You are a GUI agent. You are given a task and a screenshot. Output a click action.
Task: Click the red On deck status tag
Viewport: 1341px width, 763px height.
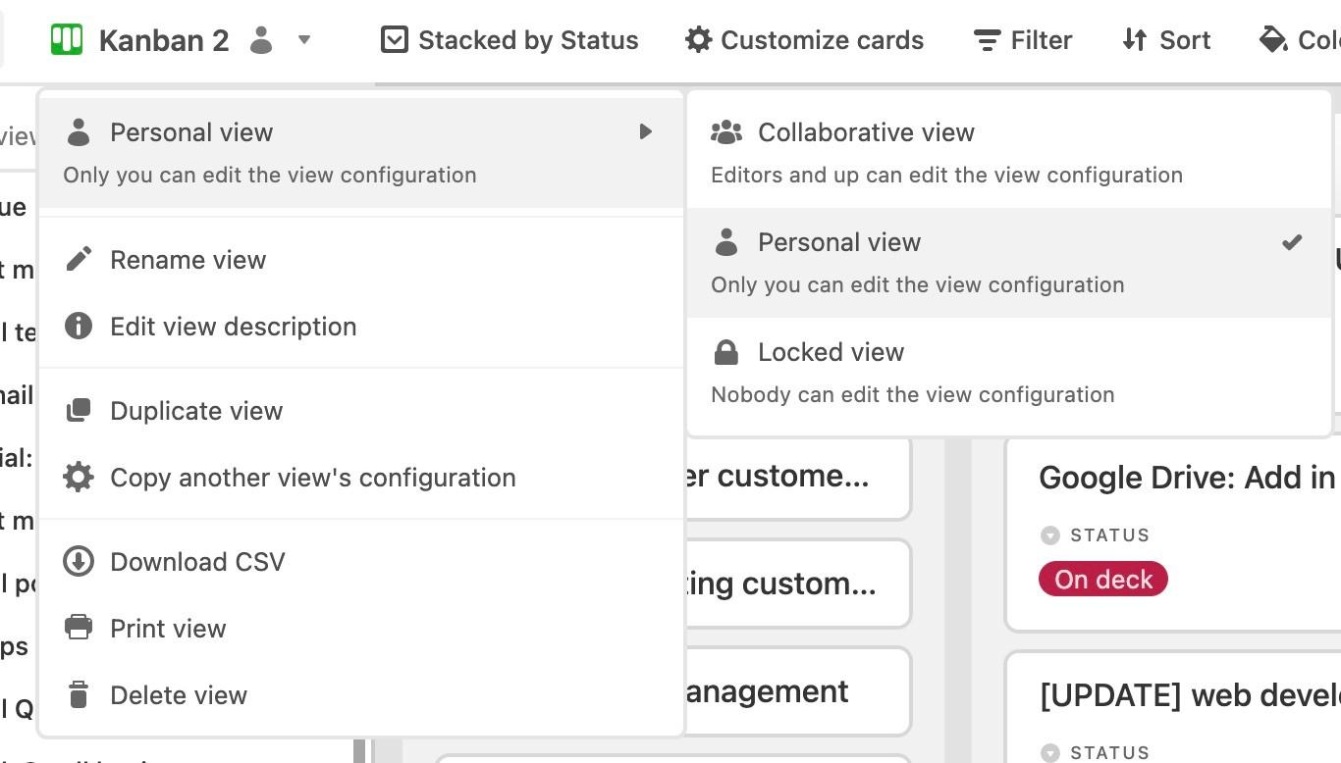coord(1103,580)
